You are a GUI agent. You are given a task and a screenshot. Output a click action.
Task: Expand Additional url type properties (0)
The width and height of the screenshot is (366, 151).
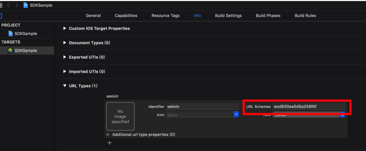[108, 134]
